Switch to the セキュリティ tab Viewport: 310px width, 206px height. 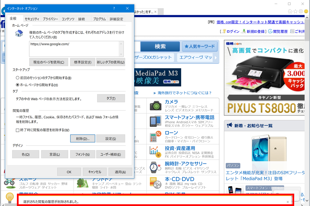pos(32,19)
